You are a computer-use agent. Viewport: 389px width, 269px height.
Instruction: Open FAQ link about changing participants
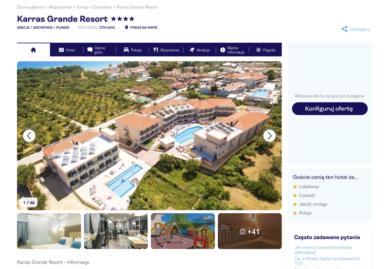[x=323, y=250]
